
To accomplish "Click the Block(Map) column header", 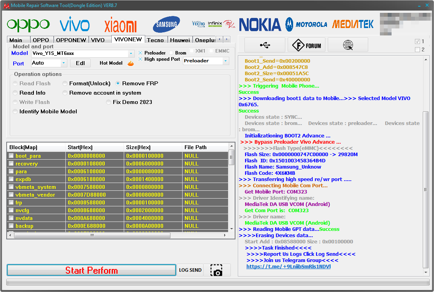I will click(x=36, y=147).
